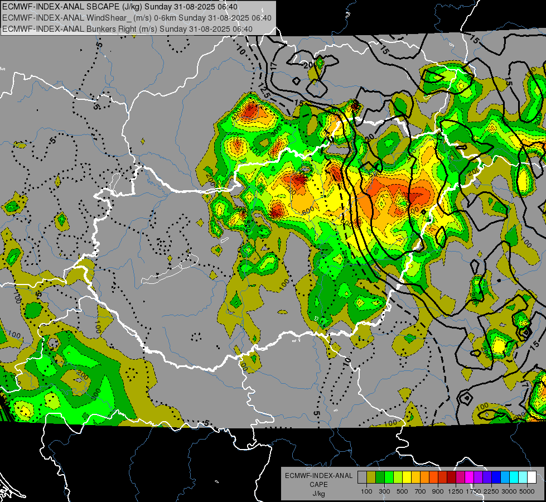This screenshot has height=502, width=546.
Task: Click the WindShear 0-6km header line
Action: [137, 18]
